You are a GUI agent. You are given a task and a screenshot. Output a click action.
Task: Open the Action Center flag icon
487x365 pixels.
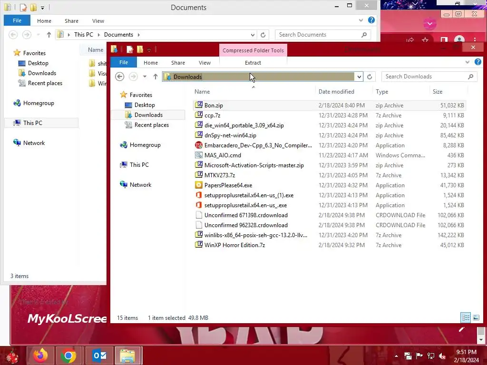pos(419,355)
